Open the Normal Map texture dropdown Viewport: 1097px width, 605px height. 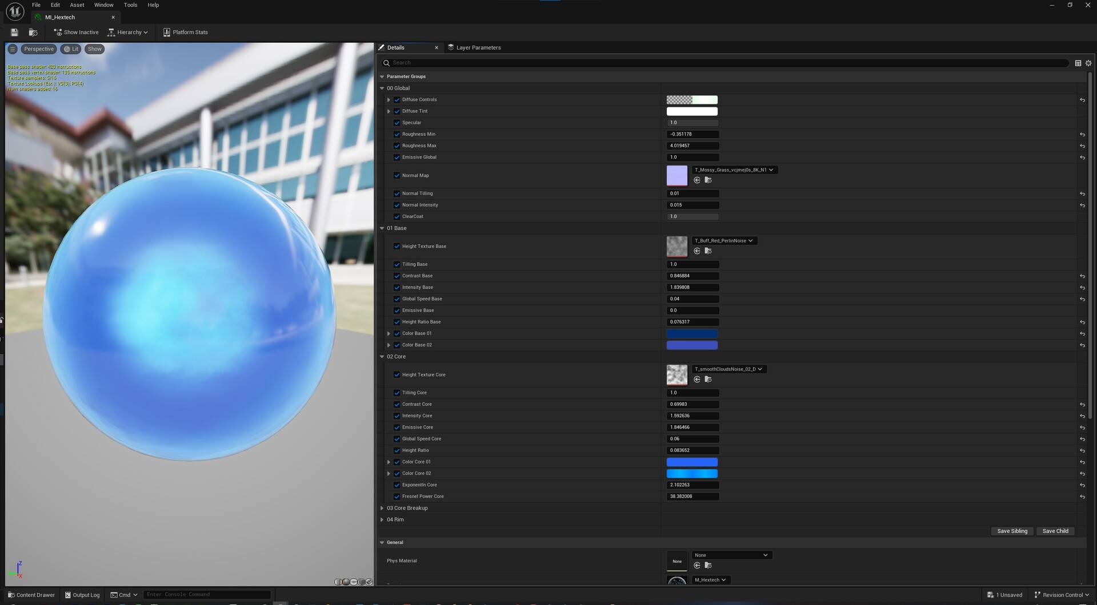pyautogui.click(x=734, y=170)
